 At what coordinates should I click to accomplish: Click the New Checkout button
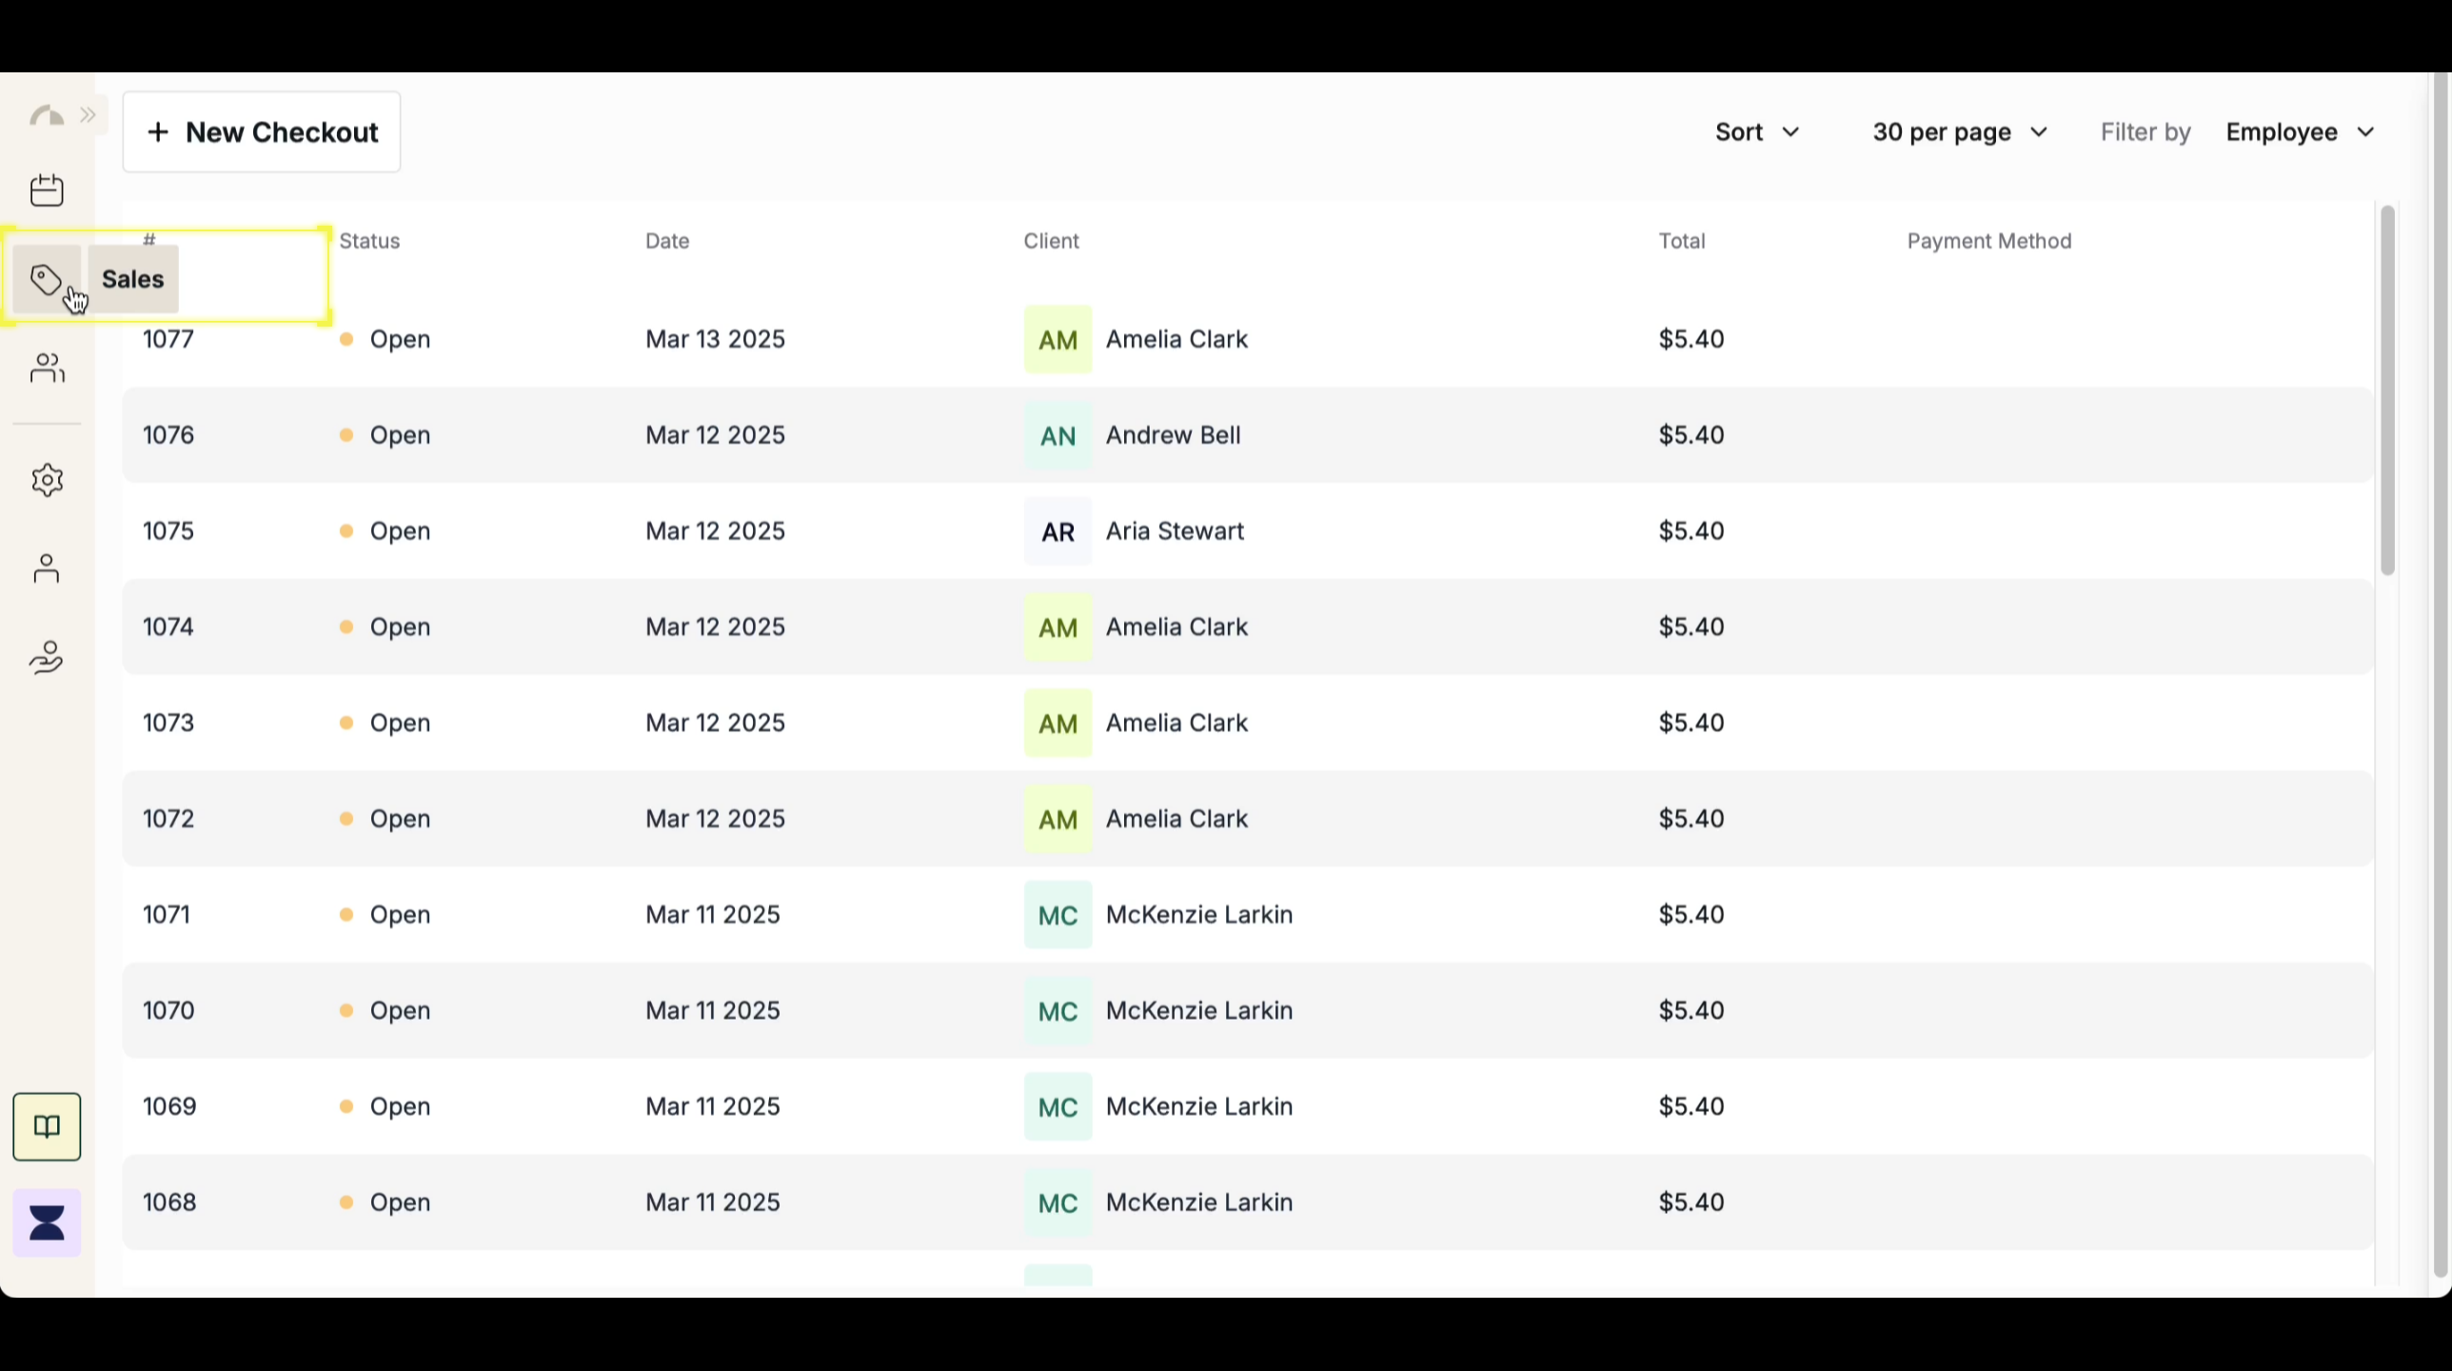pos(262,132)
